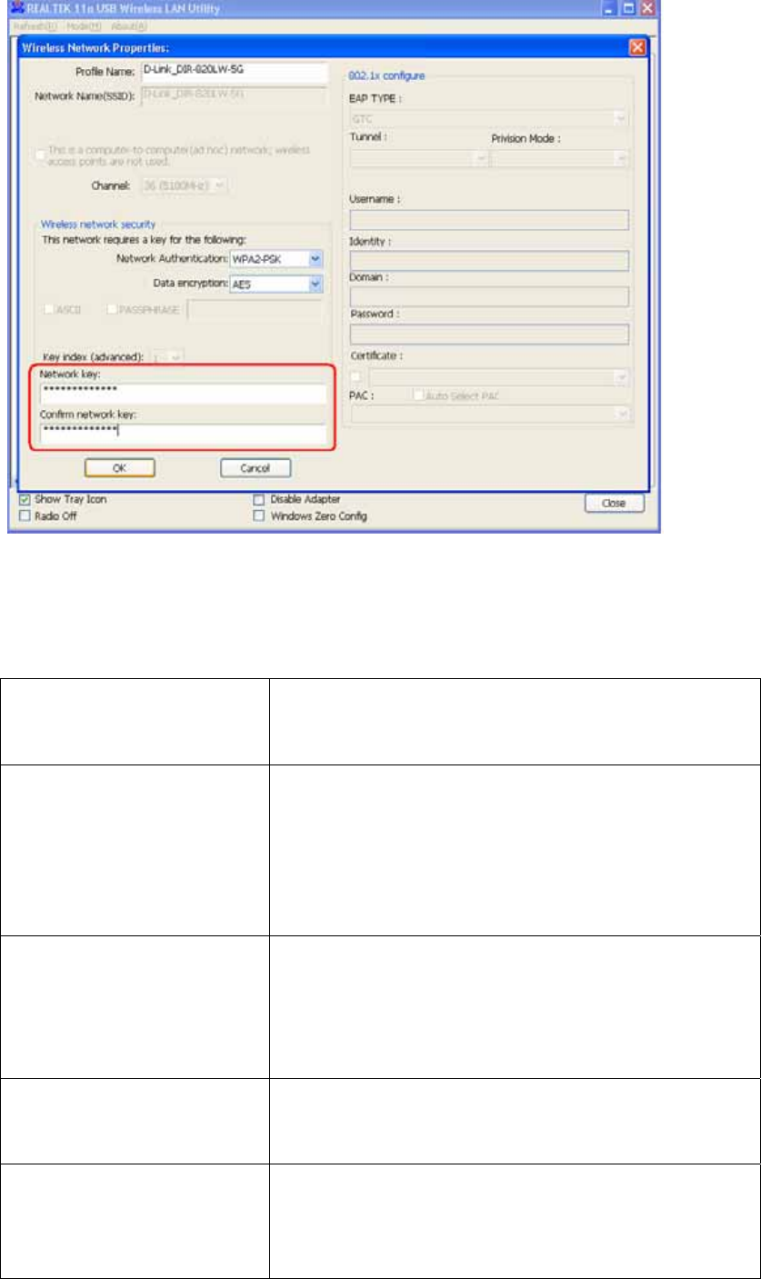This screenshot has height=1279, width=761.
Task: Toggle the Disable Adapter checkbox
Action: coord(258,499)
